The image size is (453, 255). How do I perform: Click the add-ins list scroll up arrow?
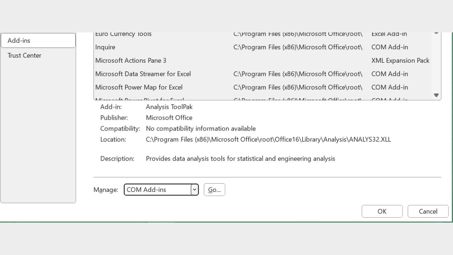[436, 33]
